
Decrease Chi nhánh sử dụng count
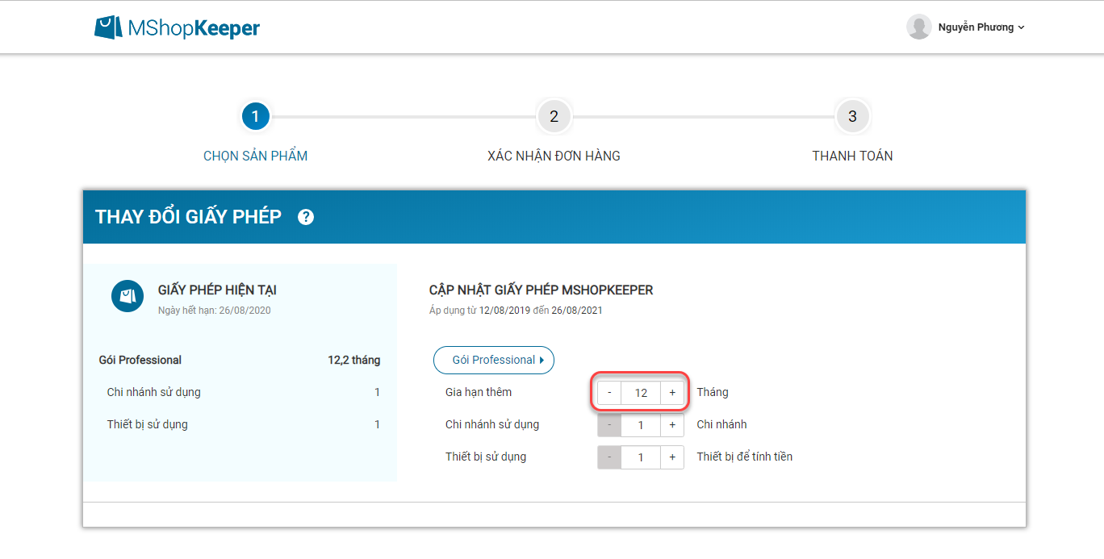609,425
